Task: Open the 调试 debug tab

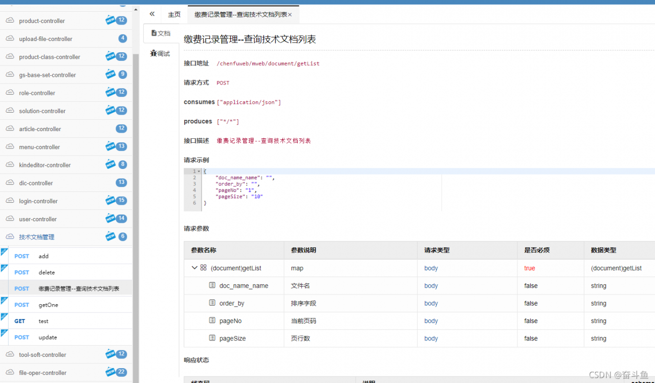Action: pos(160,54)
